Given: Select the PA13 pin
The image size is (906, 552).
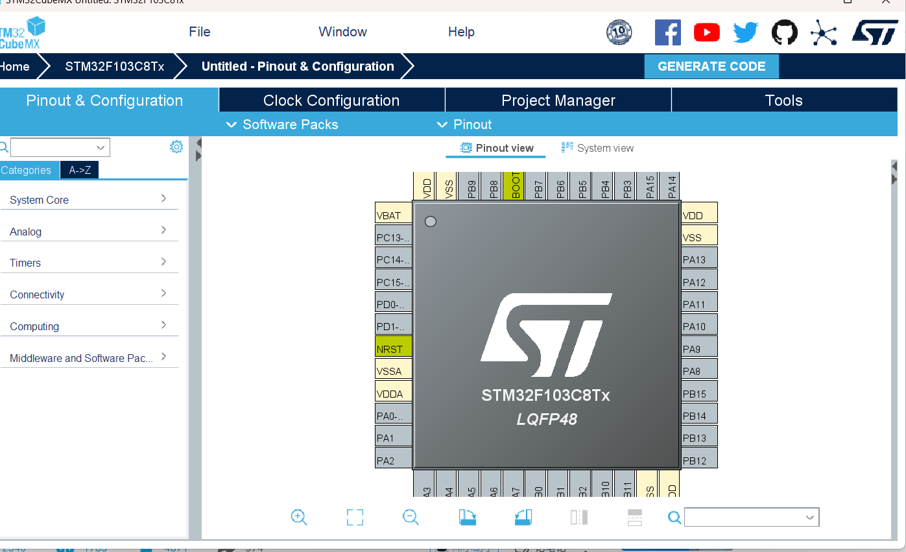Looking at the screenshot, I should point(699,257).
